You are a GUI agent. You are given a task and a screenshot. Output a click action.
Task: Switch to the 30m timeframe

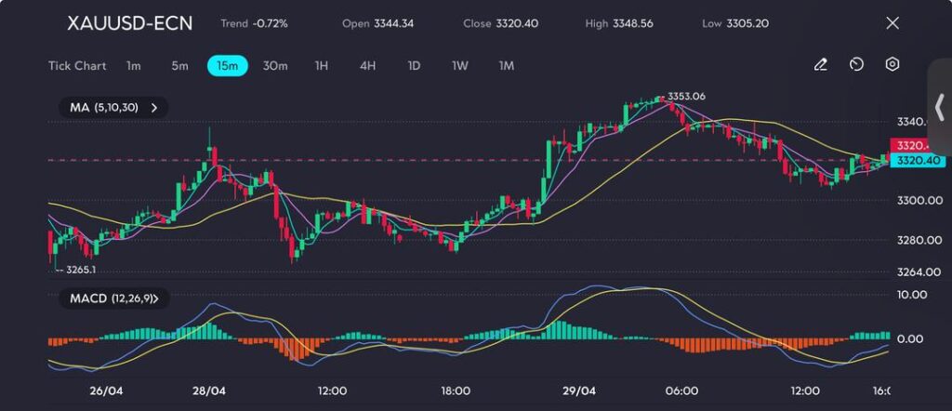pyautogui.click(x=275, y=66)
